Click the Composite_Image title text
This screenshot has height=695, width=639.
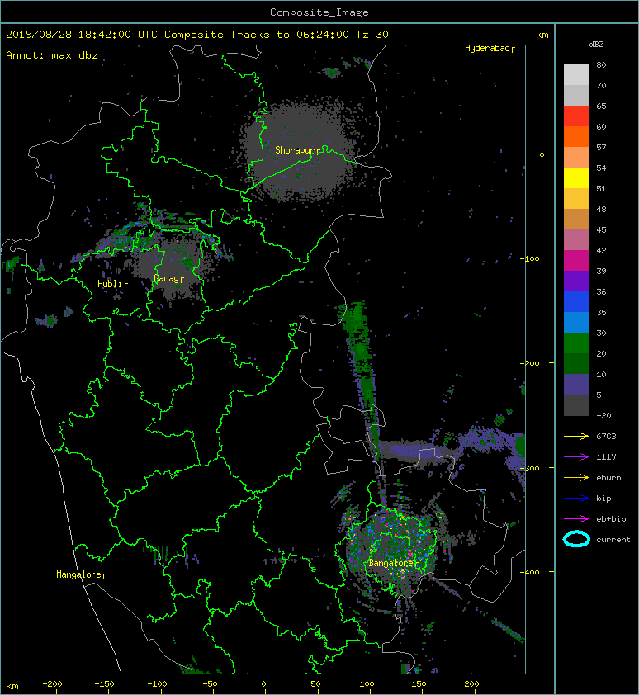(x=319, y=12)
